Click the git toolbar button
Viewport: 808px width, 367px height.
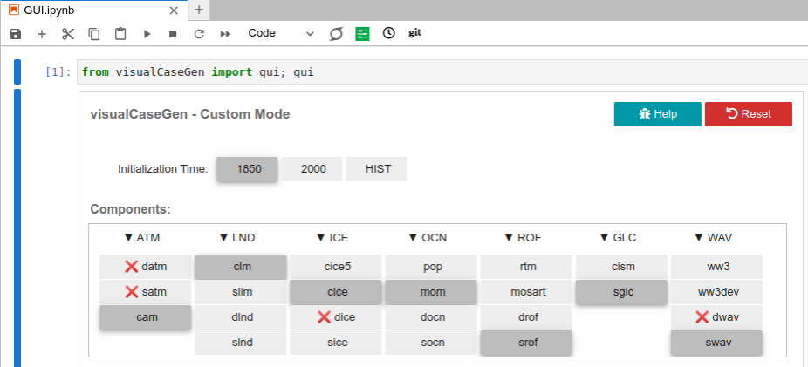(415, 33)
